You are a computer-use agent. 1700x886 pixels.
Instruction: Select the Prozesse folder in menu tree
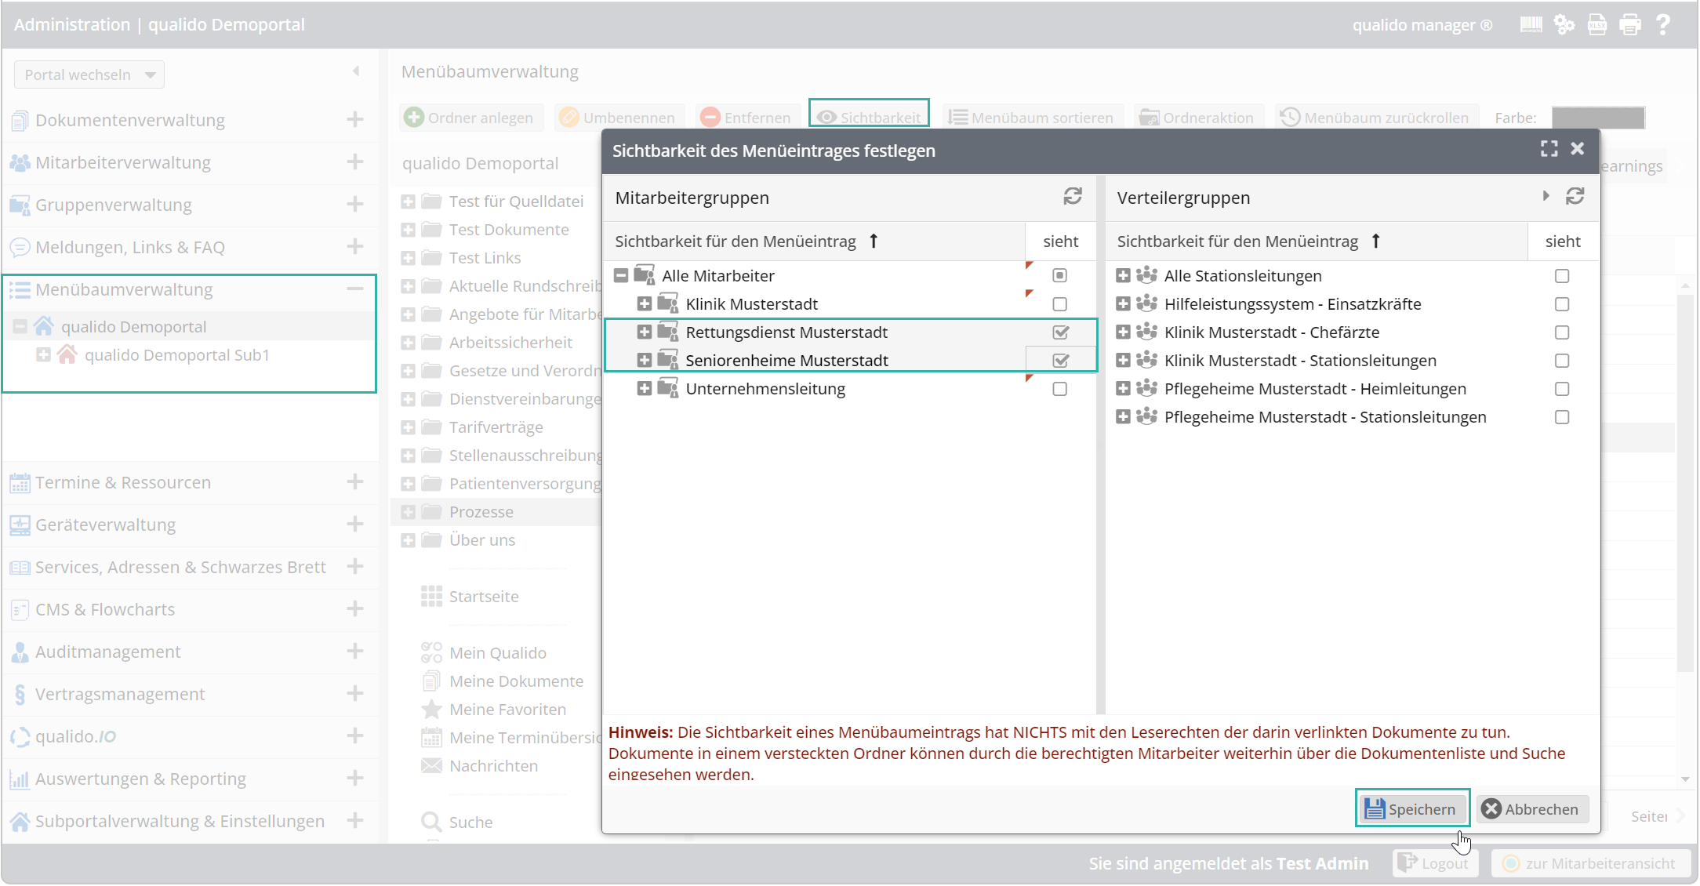[x=481, y=512]
